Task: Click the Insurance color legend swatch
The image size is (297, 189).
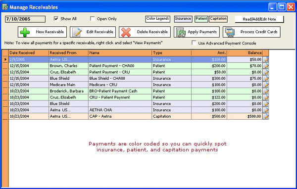Action: 183,19
